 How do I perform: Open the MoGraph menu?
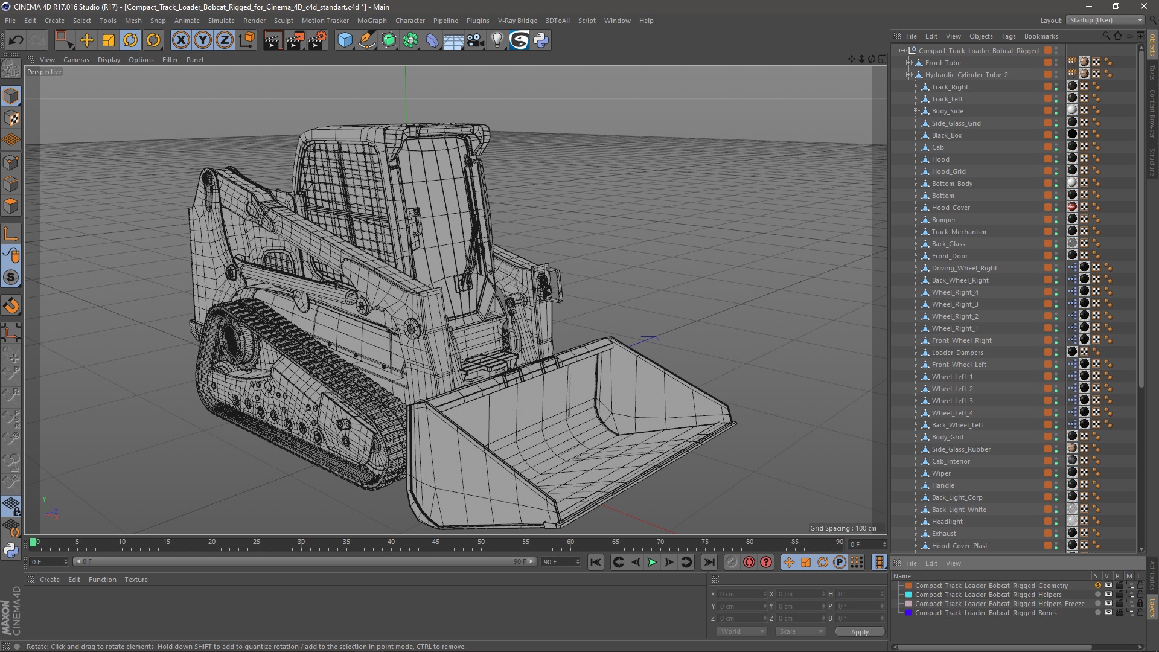(372, 21)
